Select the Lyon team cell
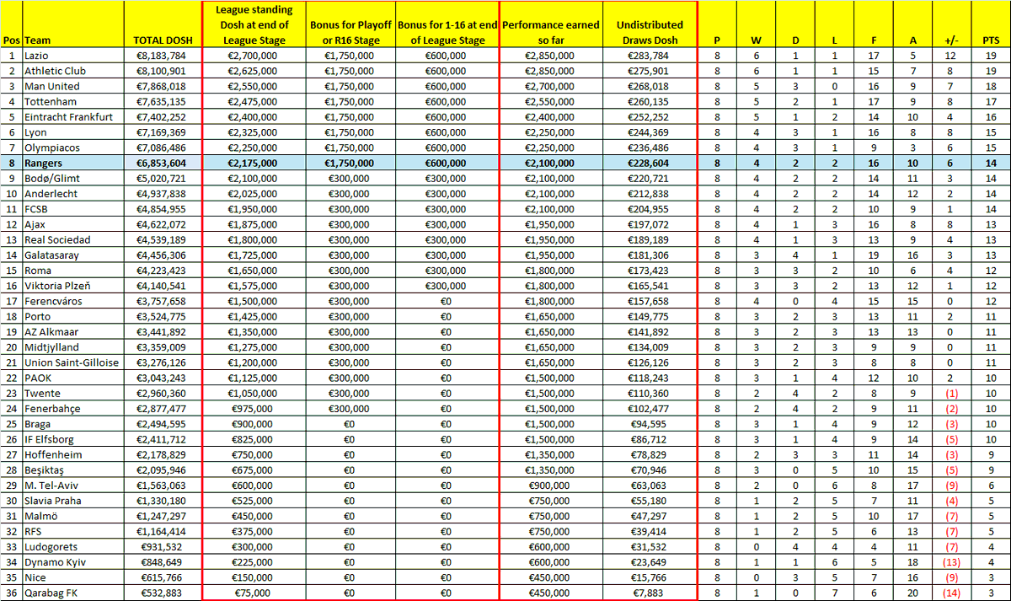The height and width of the screenshot is (601, 1011). 73,132
